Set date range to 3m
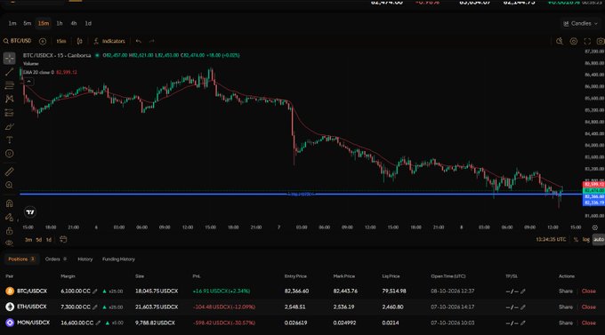 (x=28, y=240)
